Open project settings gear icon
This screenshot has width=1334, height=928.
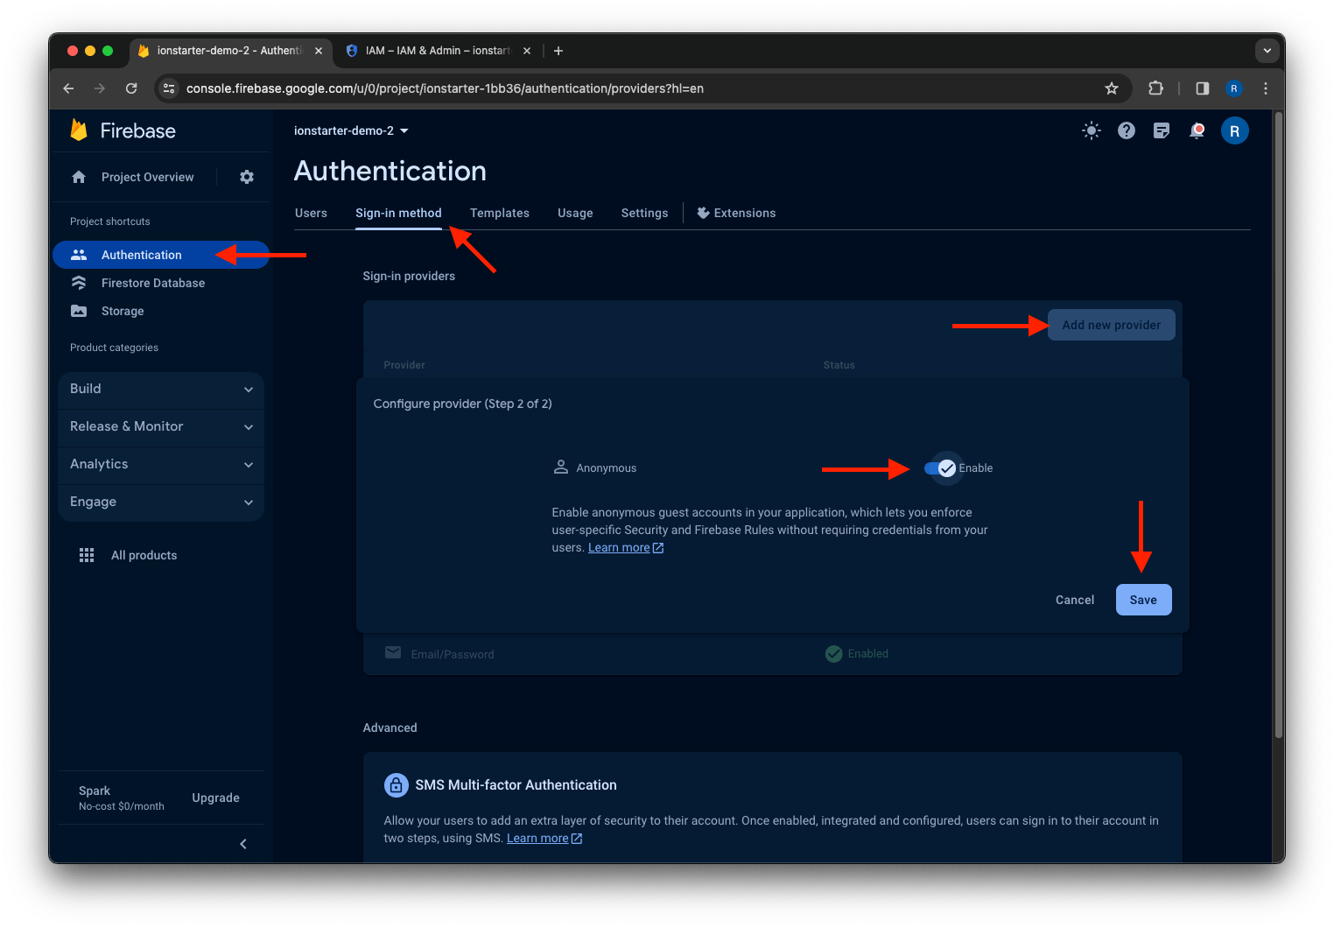click(247, 177)
